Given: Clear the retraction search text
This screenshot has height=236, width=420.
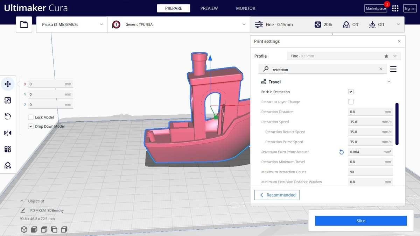Looking at the screenshot, I should 381,69.
